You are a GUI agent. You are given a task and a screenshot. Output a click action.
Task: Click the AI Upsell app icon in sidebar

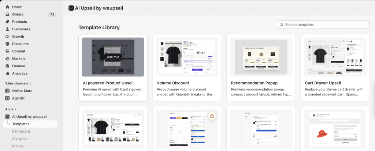coord(7,117)
